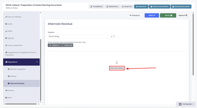Open the Notes section
Screen dimensions: 197x108
tap(21, 98)
